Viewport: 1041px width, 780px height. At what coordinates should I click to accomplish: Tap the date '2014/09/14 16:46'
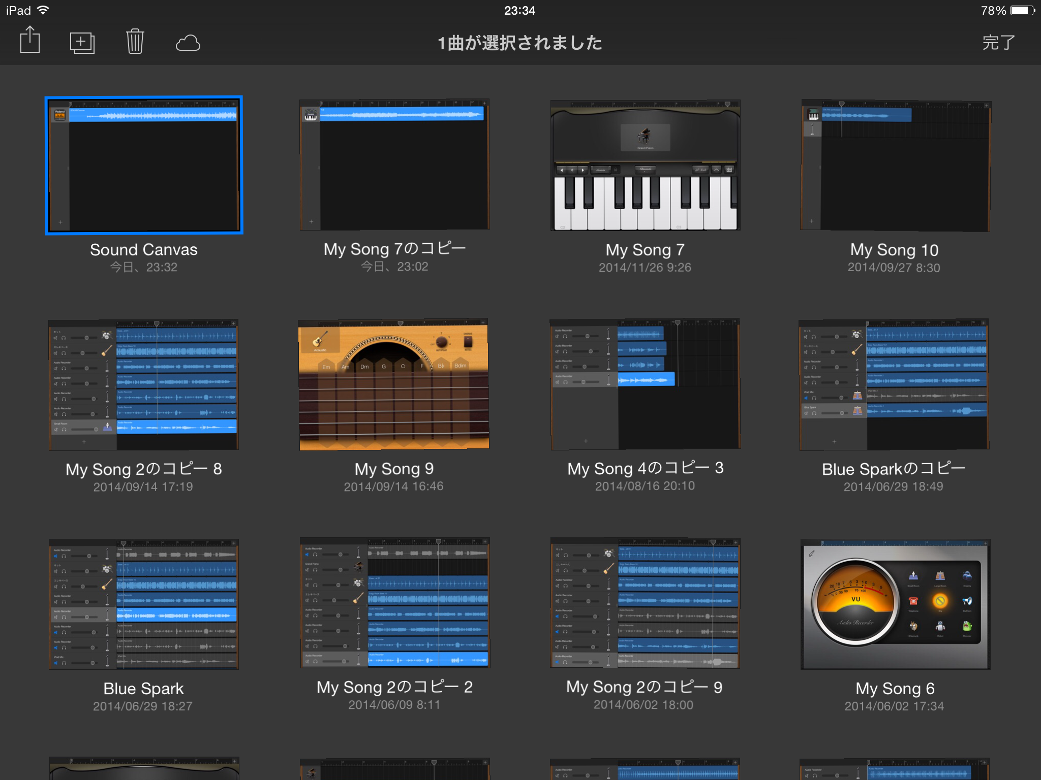pyautogui.click(x=394, y=486)
